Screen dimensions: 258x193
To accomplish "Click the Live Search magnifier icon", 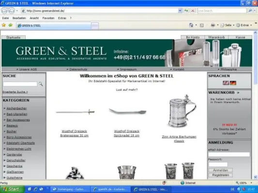I will (250, 11).
